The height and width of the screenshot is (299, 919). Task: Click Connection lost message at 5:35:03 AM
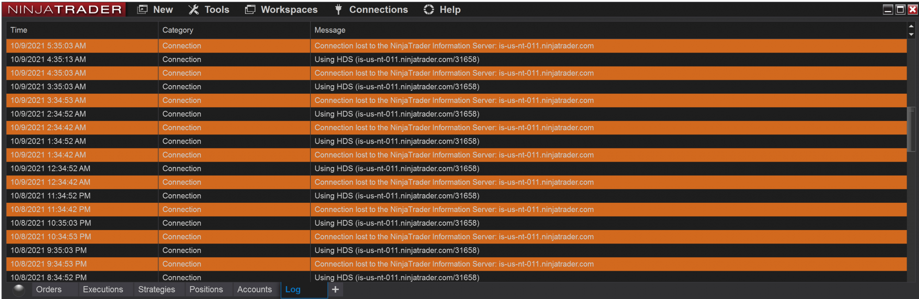(x=454, y=46)
